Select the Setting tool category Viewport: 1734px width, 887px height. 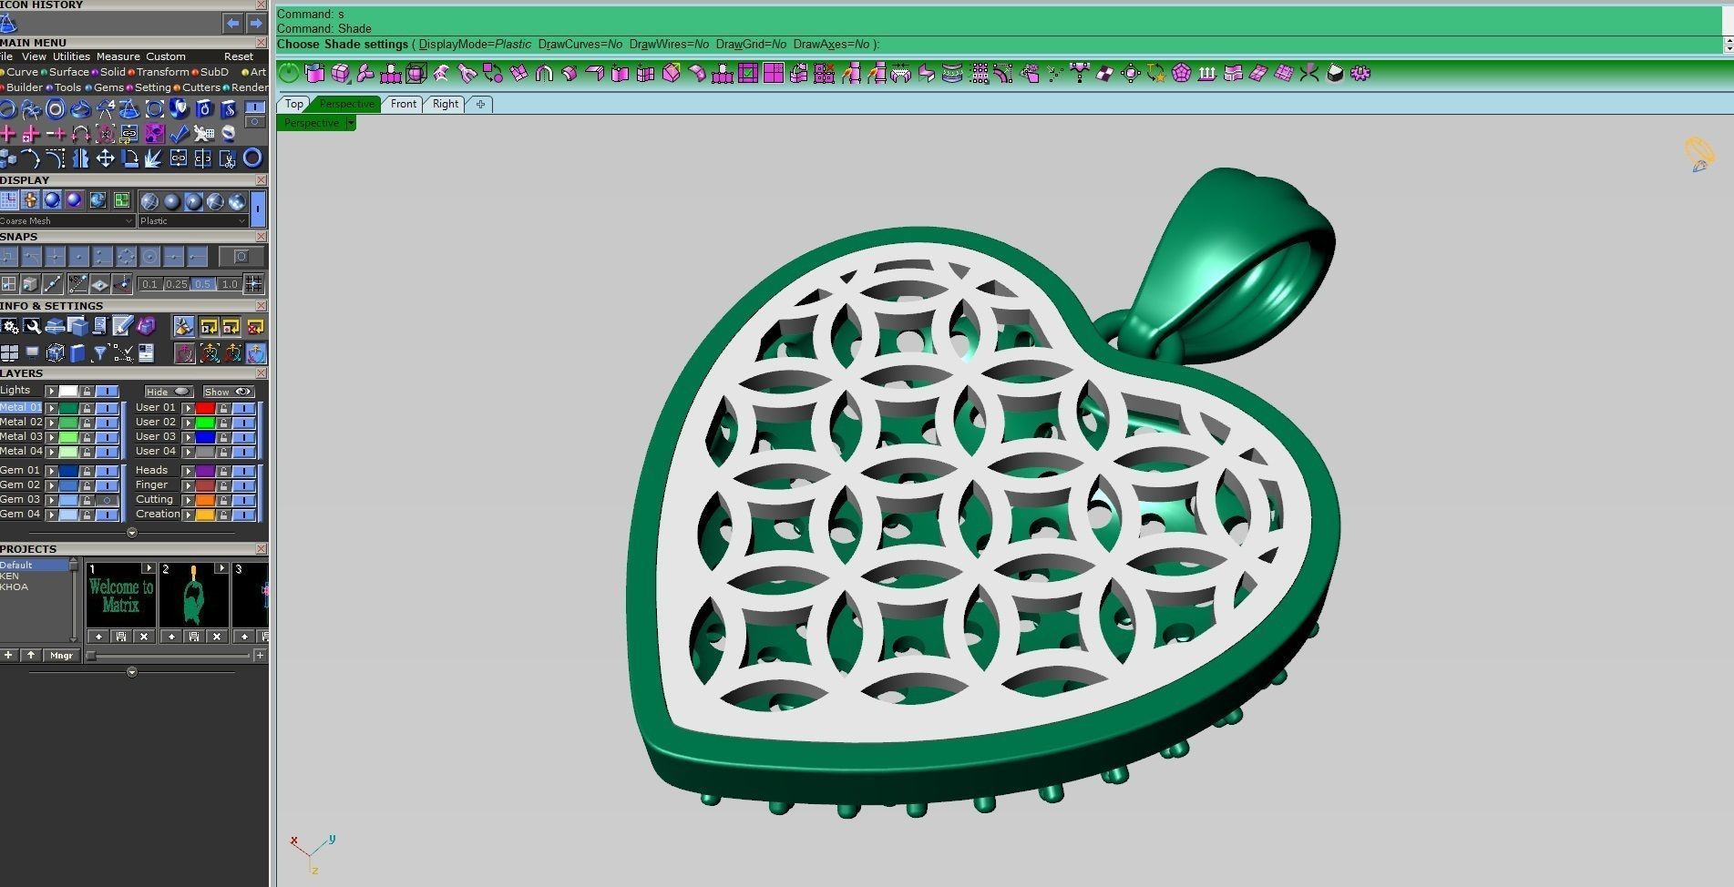(x=152, y=87)
